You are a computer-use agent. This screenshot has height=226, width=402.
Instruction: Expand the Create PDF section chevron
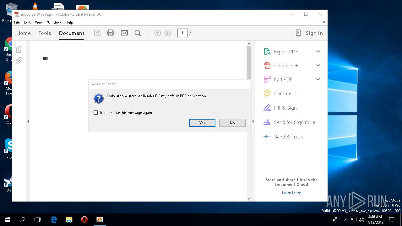point(318,65)
